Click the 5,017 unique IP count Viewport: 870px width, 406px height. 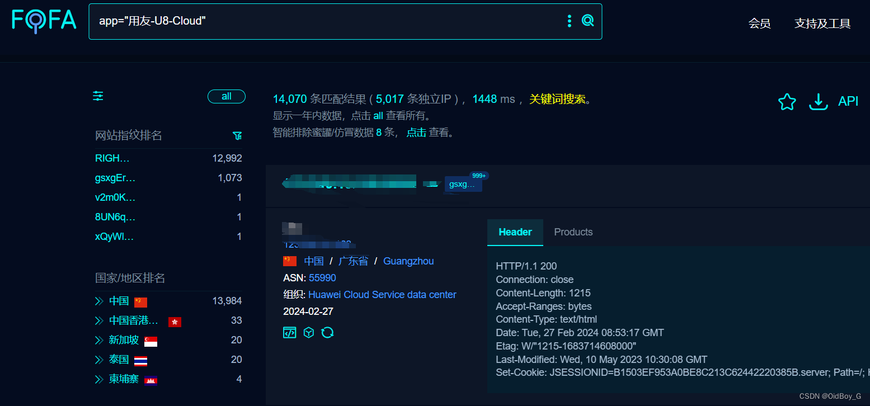click(390, 99)
